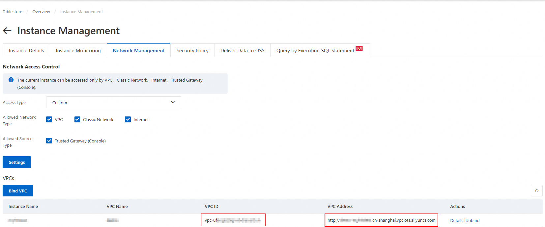Click the VPC Name column header

(117, 206)
